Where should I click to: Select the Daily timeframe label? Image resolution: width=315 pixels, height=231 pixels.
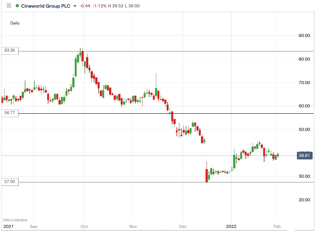(15, 23)
